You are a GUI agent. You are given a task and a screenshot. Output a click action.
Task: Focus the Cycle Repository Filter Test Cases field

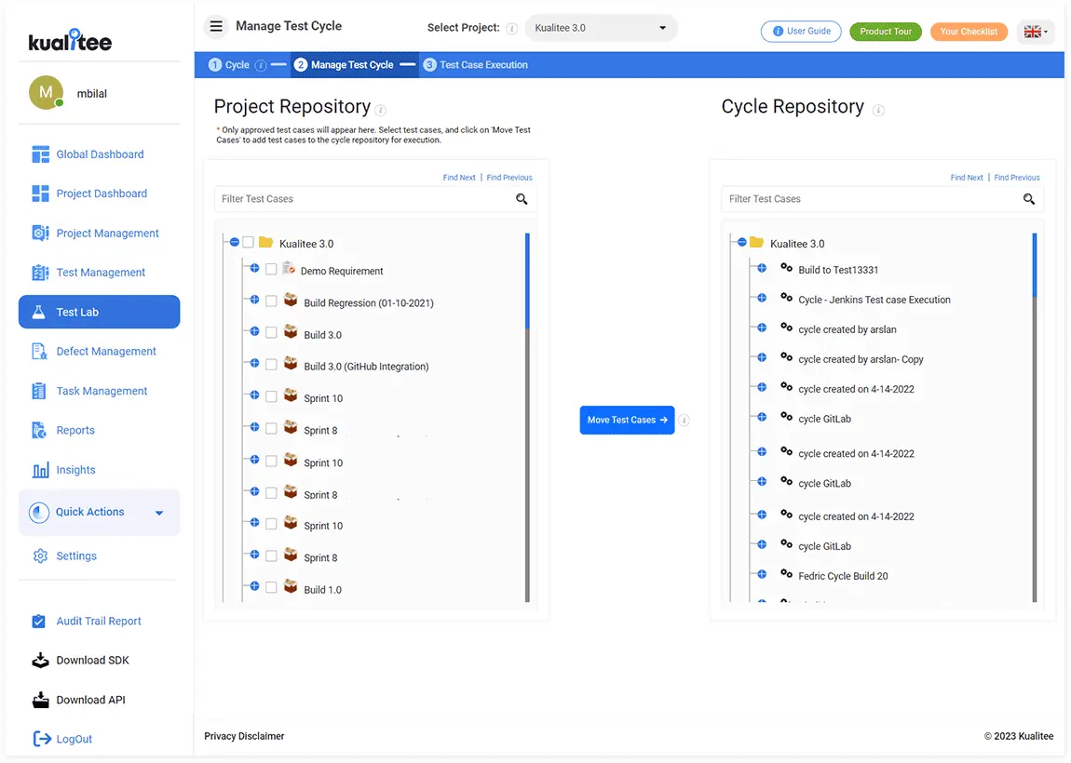point(883,199)
